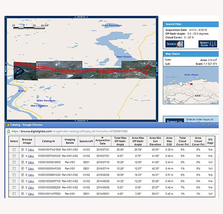The height and width of the screenshot is (214, 223).
Task: Click the 7% total cloud cover cell
Action: [183, 187]
